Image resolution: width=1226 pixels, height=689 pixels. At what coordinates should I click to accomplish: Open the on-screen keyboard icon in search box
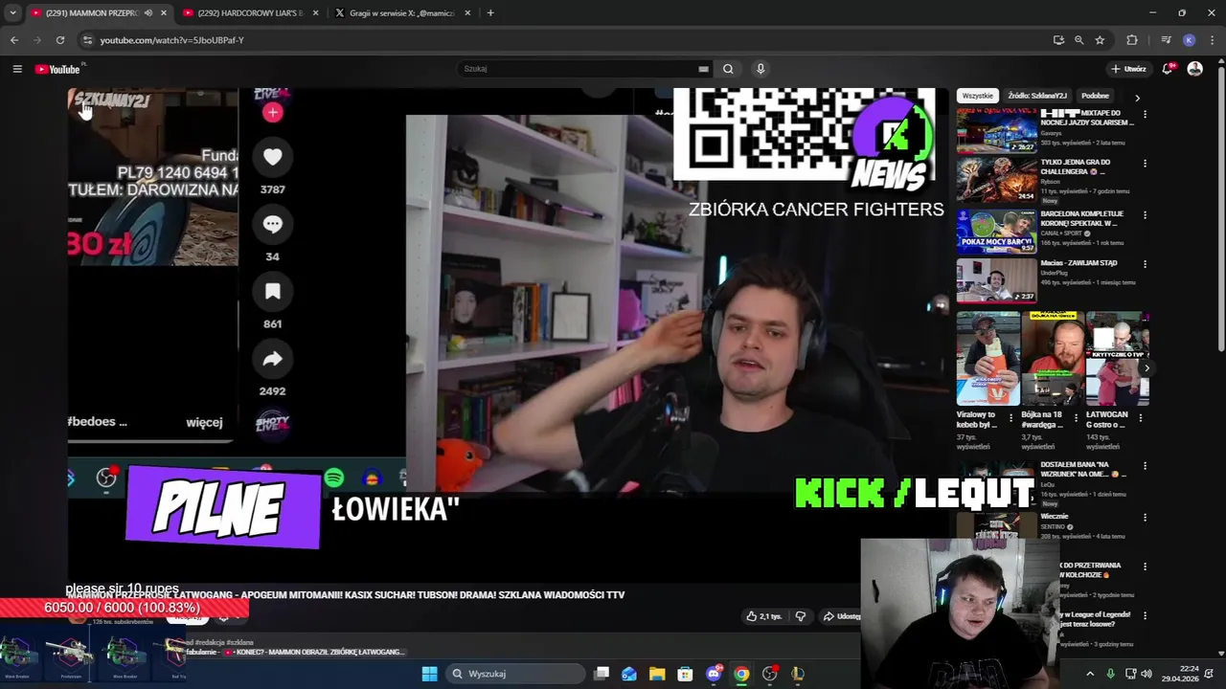point(703,69)
